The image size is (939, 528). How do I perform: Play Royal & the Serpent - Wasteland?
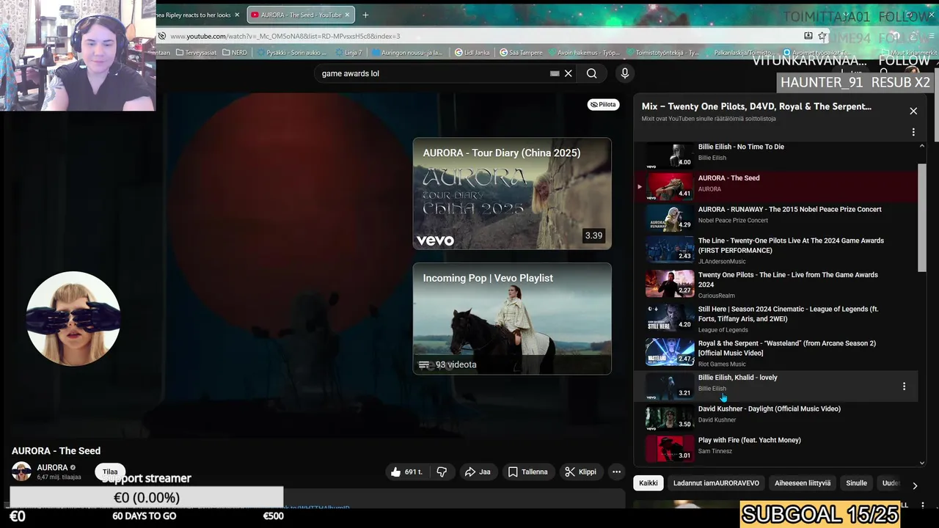(x=778, y=353)
